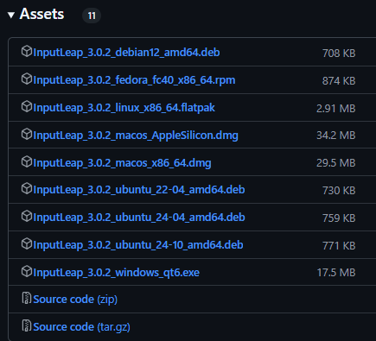
Task: Download InputLeap_3.0.2_linux_x86_64.flatpak
Action: (124, 108)
